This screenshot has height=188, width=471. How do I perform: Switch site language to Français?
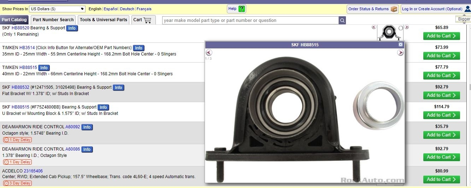point(144,9)
